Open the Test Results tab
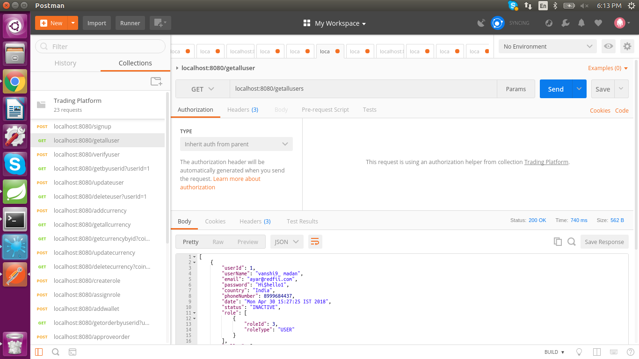 click(x=302, y=221)
